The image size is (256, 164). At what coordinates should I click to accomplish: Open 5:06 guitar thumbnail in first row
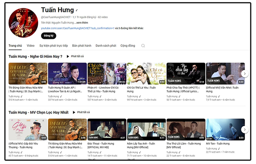pos(28,74)
